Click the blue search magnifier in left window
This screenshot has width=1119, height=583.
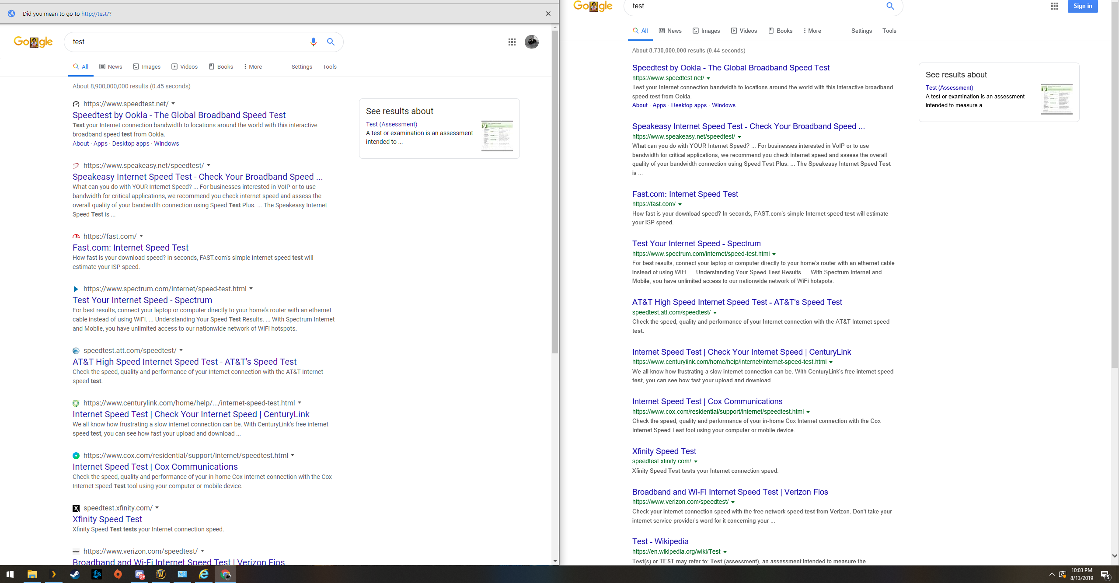pos(331,42)
